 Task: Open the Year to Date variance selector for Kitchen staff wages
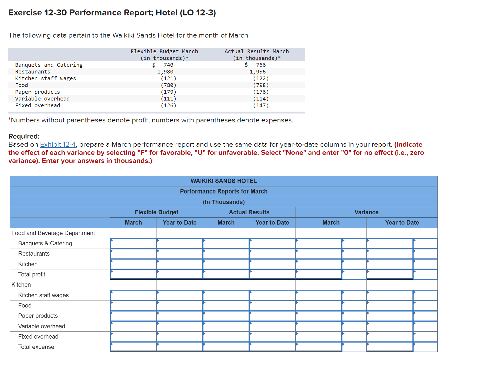click(425, 295)
